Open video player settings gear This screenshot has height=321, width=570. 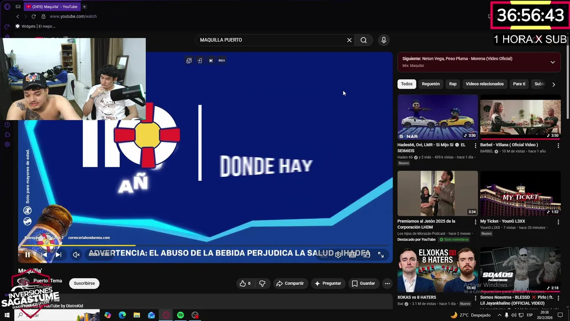[x=338, y=255]
